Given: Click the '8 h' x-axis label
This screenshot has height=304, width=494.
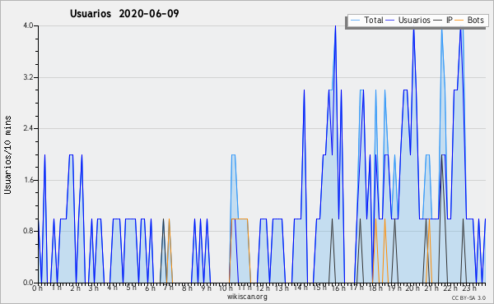Looking at the screenshot, I should (x=187, y=288).
